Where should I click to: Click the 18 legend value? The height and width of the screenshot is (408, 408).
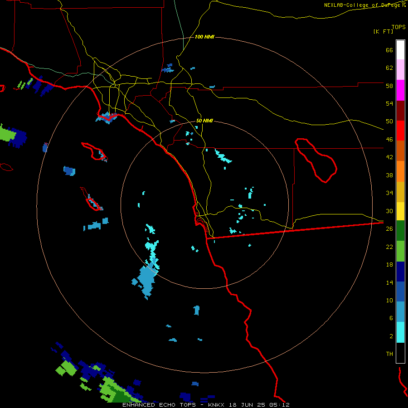point(389,264)
